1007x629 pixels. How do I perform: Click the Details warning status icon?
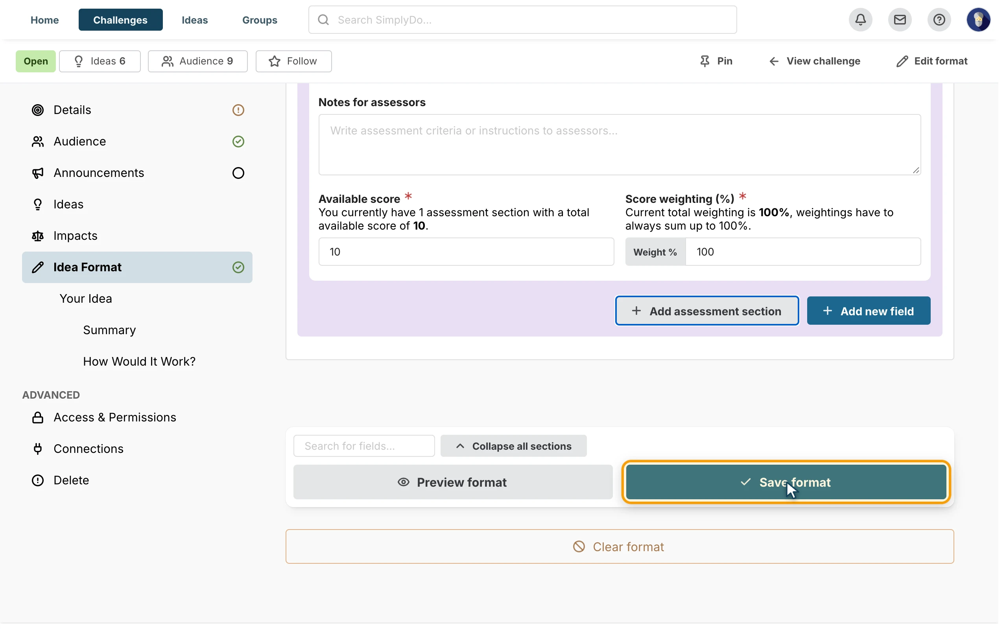coord(238,110)
